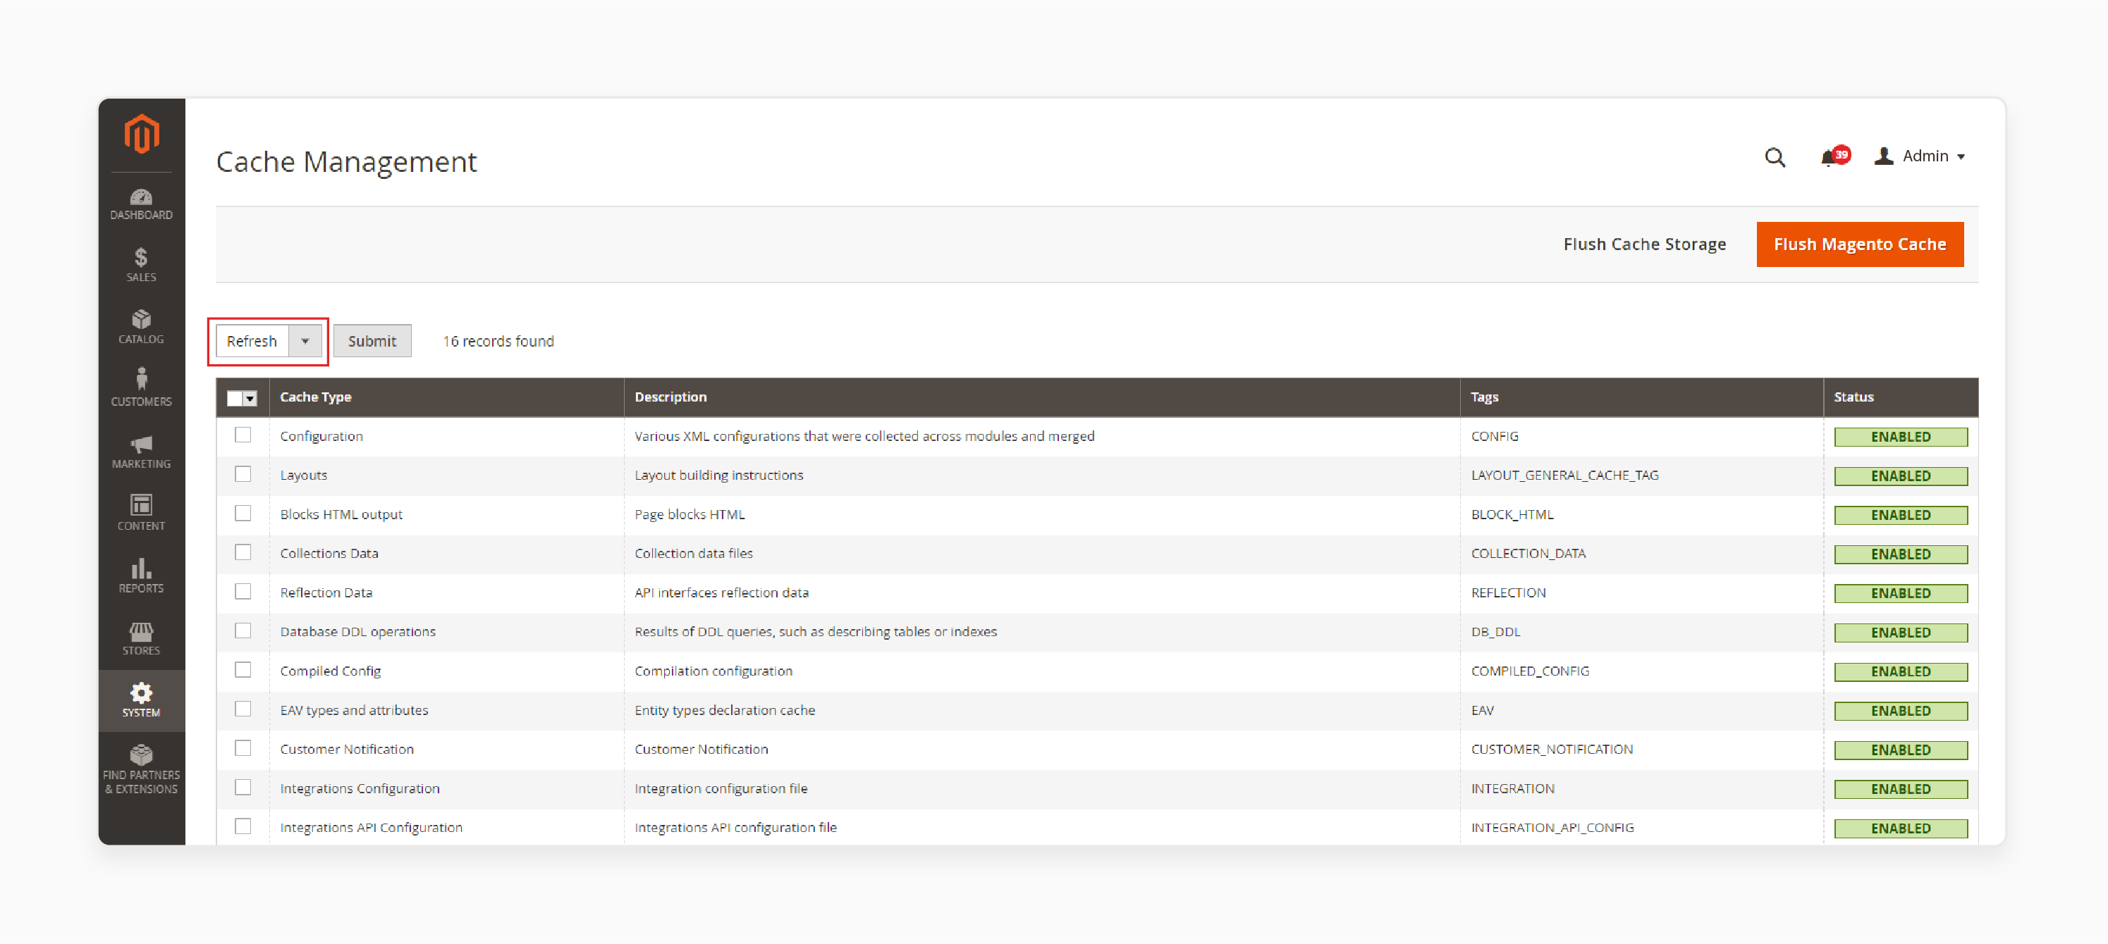Image resolution: width=2108 pixels, height=944 pixels.
Task: Open the Dashboard sidebar icon
Action: point(141,204)
